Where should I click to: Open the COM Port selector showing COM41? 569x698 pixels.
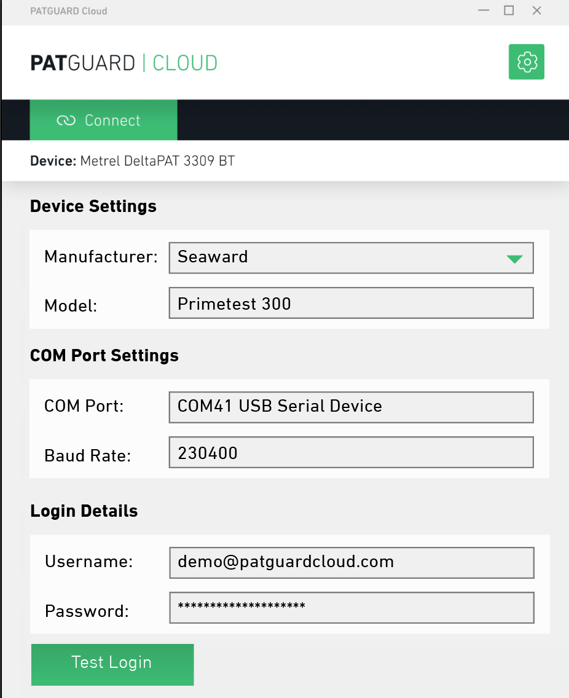click(351, 407)
